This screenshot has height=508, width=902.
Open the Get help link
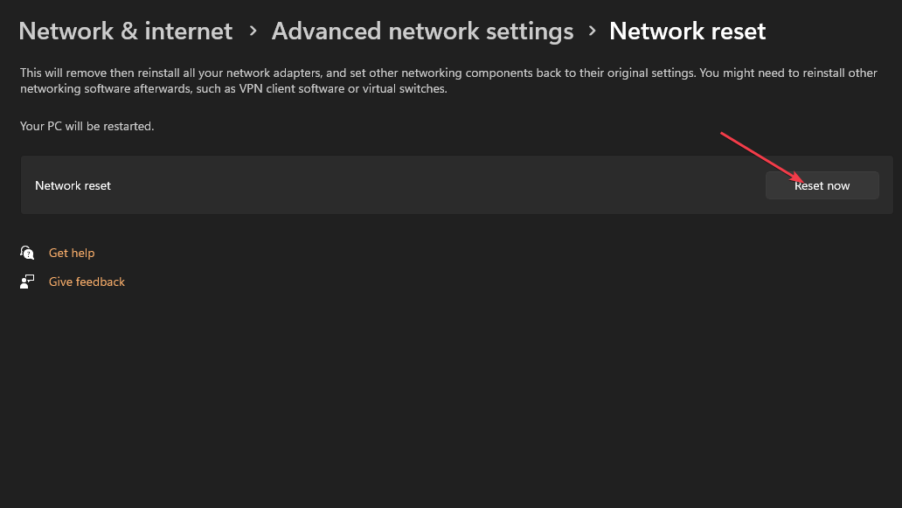click(72, 252)
